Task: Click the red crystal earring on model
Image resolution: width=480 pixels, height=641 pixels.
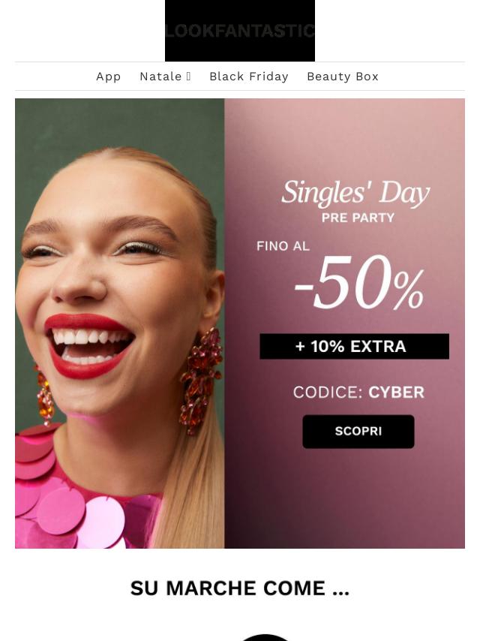Action: 200,381
